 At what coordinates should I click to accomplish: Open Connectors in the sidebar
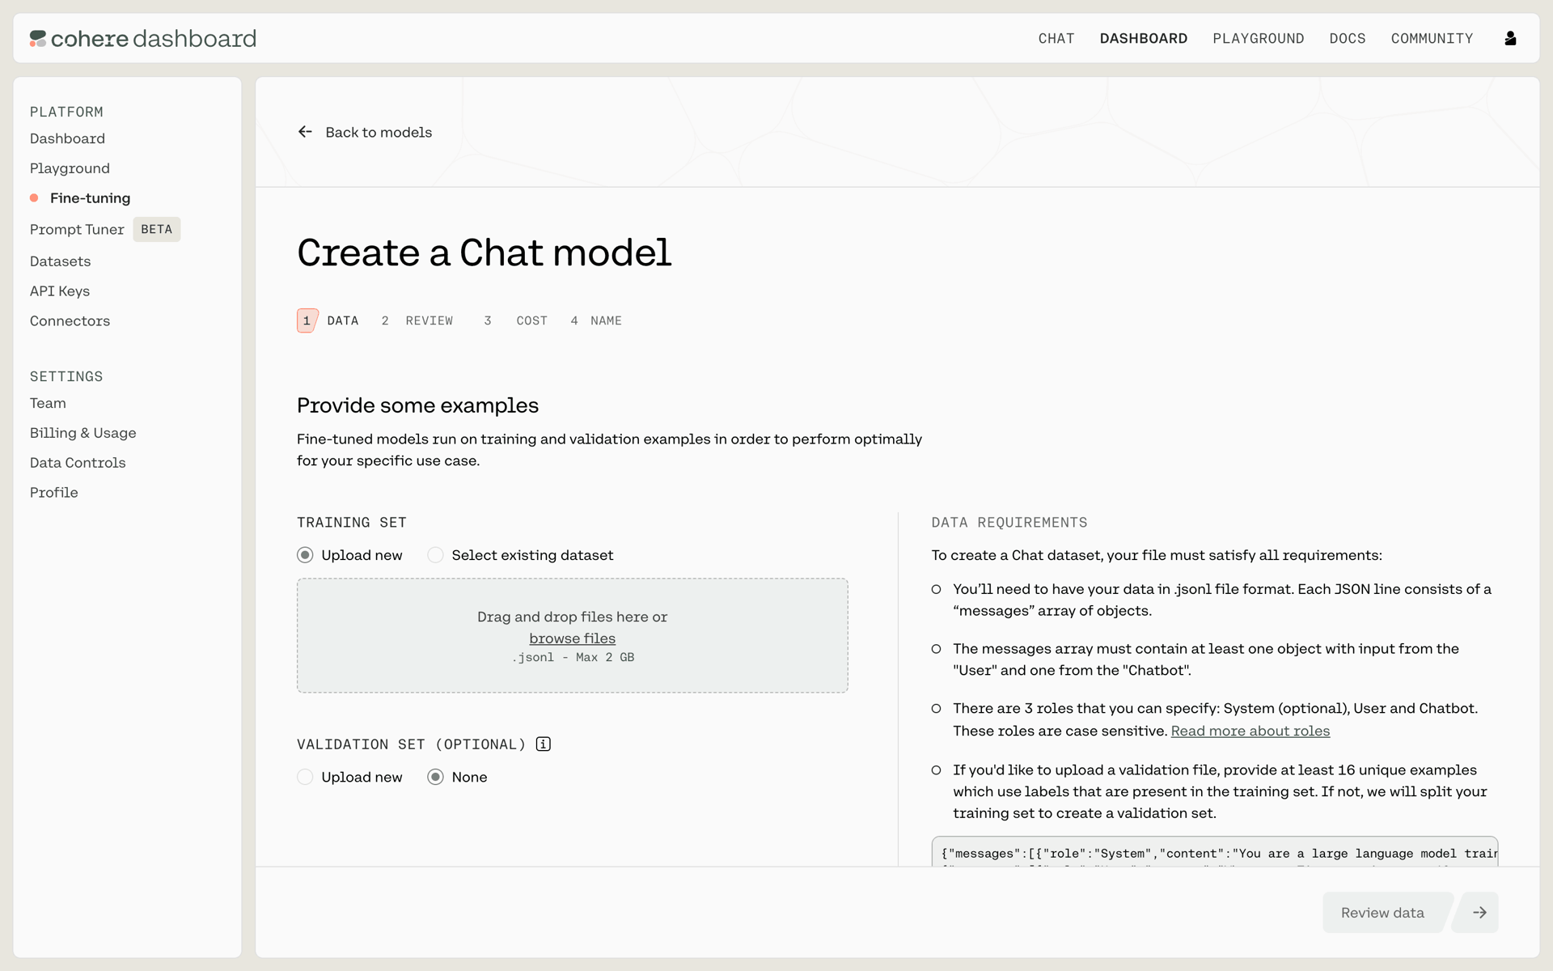click(x=70, y=321)
